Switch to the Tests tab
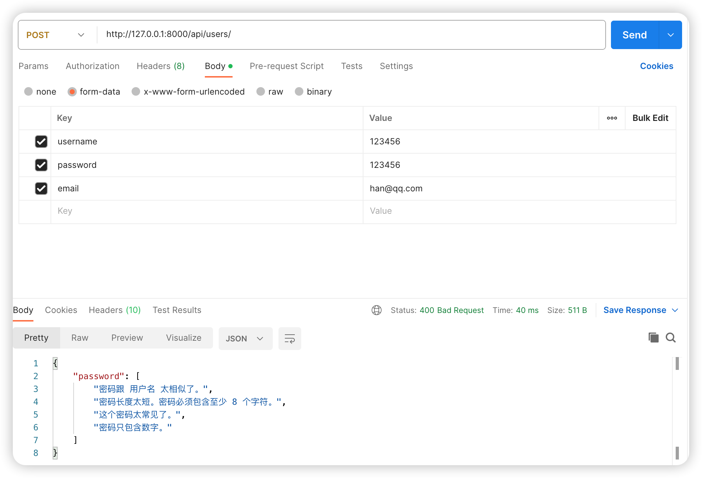The height and width of the screenshot is (478, 702). (x=352, y=66)
